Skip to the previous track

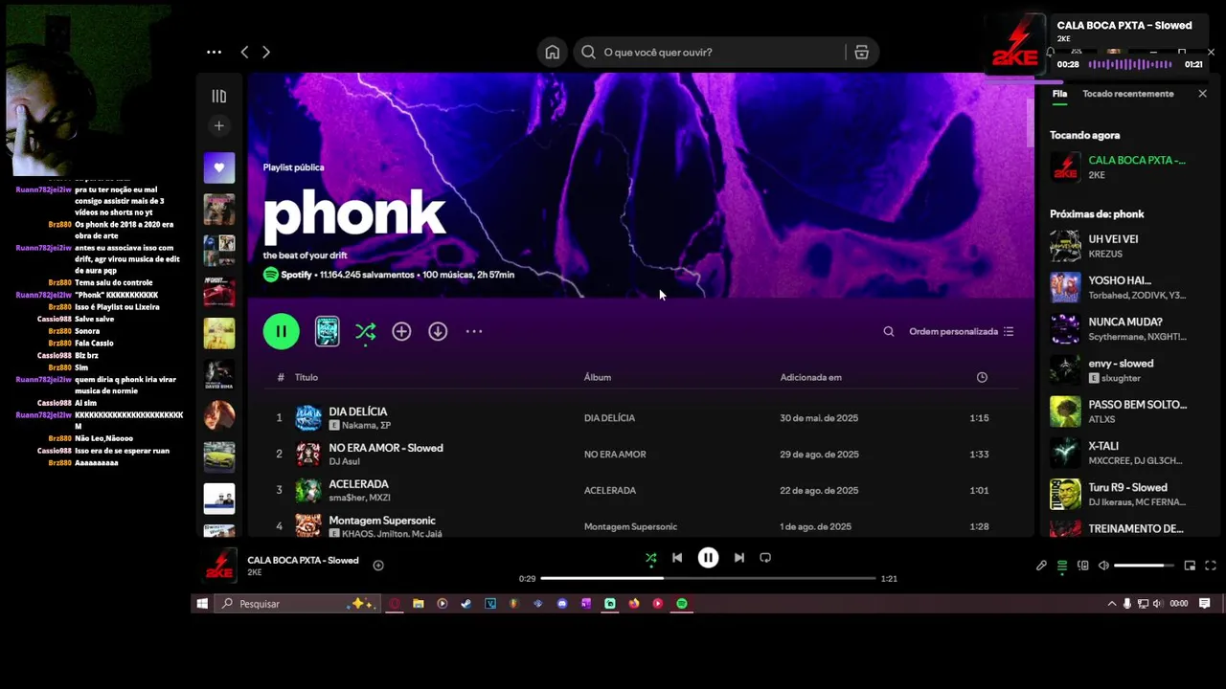677,558
